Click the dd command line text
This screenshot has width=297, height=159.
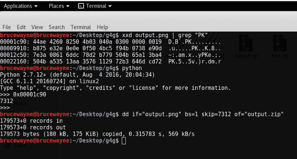[x=203, y=114]
